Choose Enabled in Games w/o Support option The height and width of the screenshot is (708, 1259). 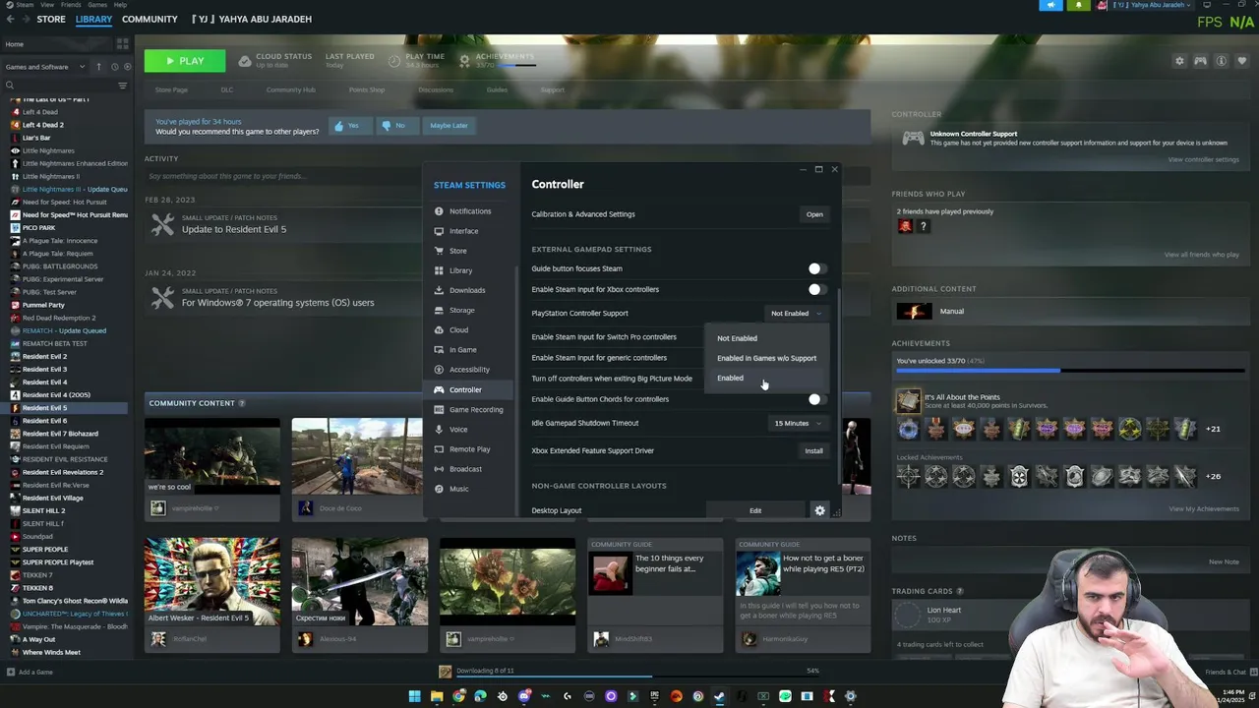pyautogui.click(x=766, y=358)
